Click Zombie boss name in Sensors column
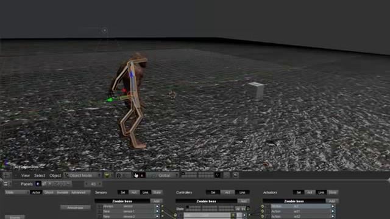 [122, 201]
